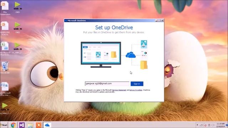
Task: Click the OneDrive cloud illustration
Action: pos(131,55)
